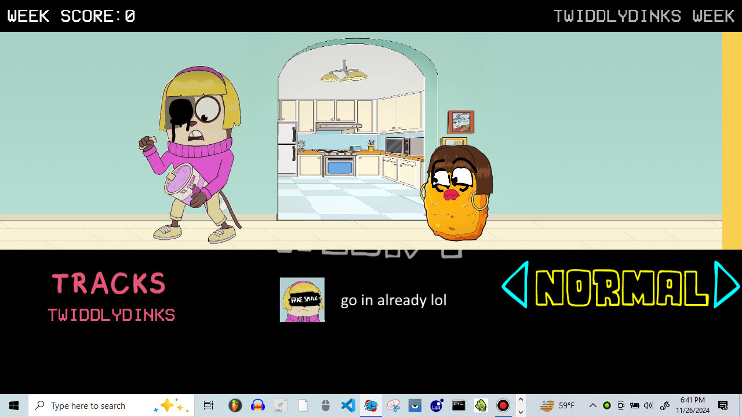Click the 'go in already lol' text

click(394, 300)
